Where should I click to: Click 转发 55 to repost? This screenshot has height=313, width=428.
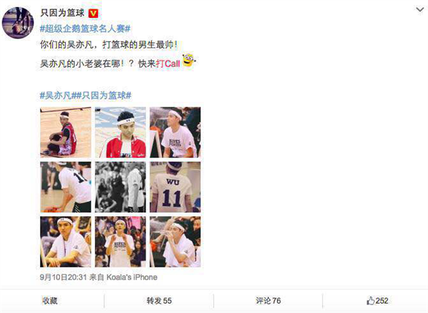tap(159, 301)
